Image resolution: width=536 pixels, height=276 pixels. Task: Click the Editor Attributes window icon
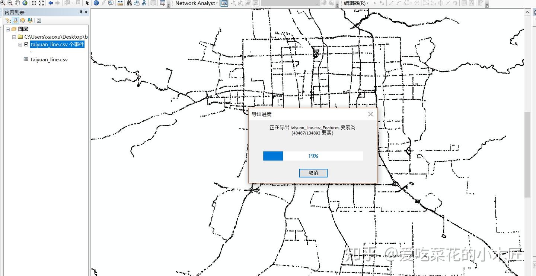click(x=464, y=3)
